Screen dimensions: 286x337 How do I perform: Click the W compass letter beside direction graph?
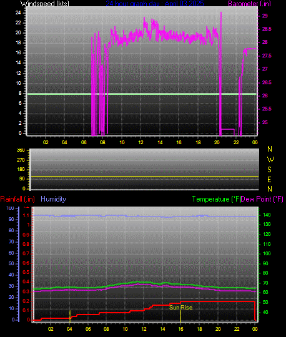pos(270,160)
